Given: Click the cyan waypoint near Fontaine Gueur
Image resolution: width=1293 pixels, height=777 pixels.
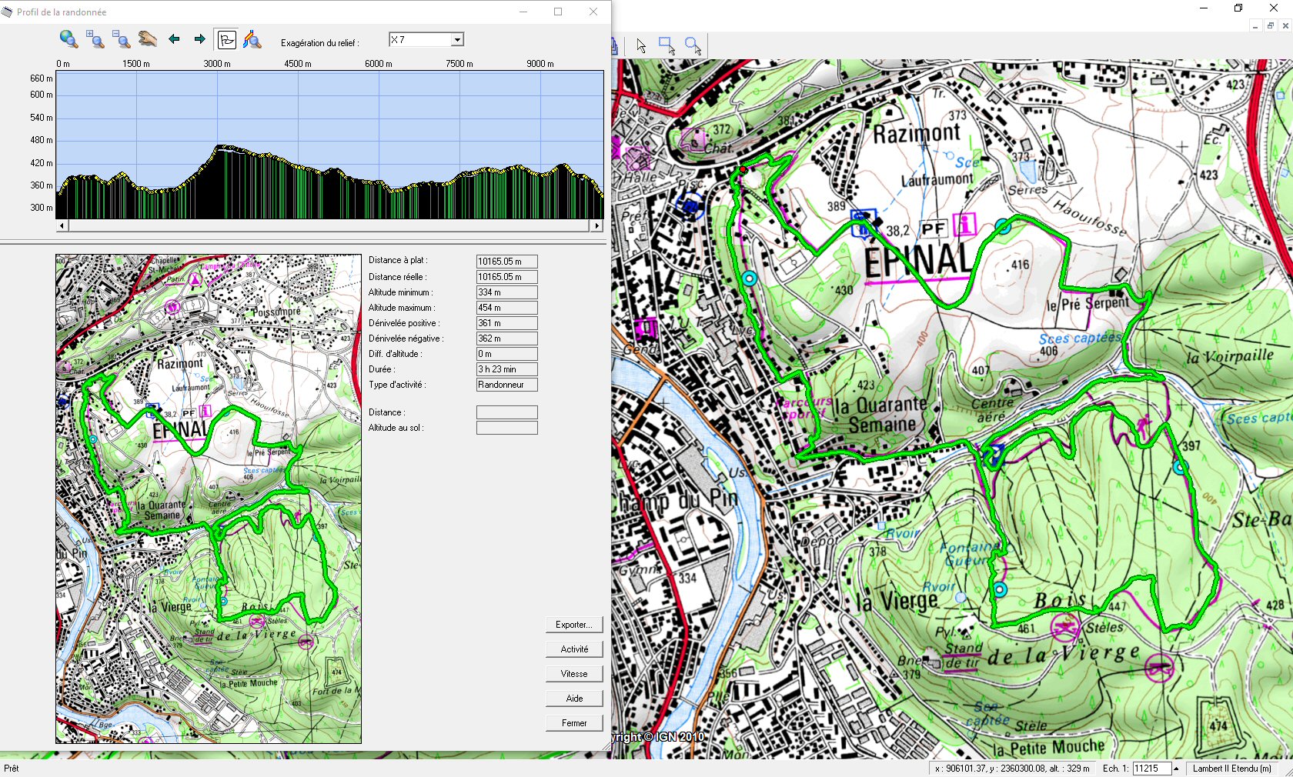Looking at the screenshot, I should 1000,590.
